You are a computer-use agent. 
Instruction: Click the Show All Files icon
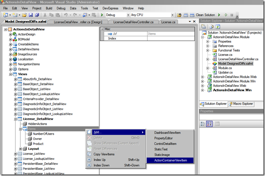[x=211, y=27]
